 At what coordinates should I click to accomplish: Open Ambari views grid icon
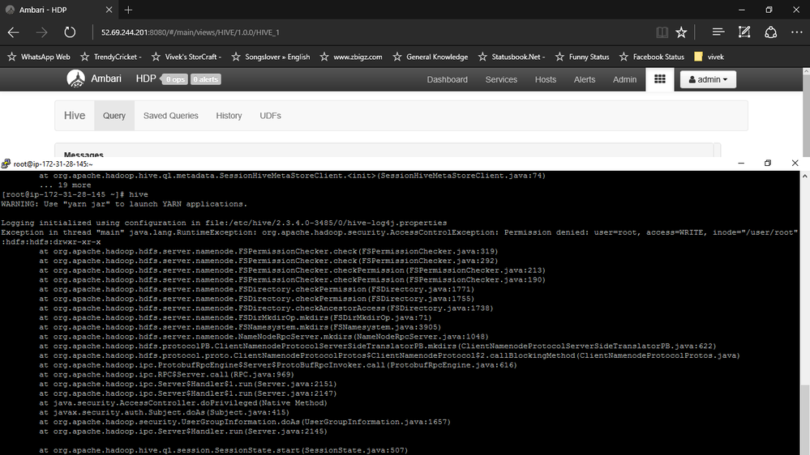660,79
